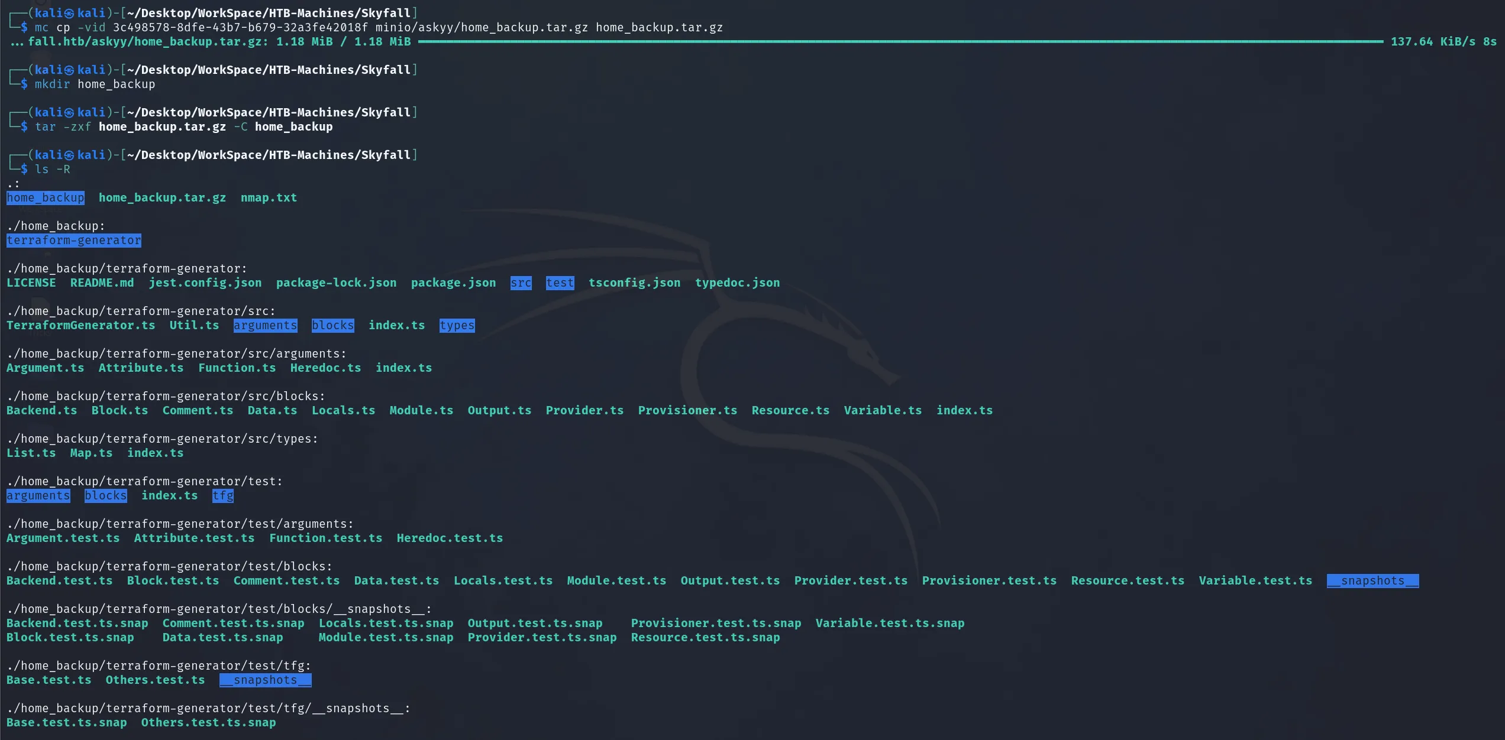This screenshot has width=1505, height=740.
Task: Click the version ID in mc cp command
Action: click(240, 28)
